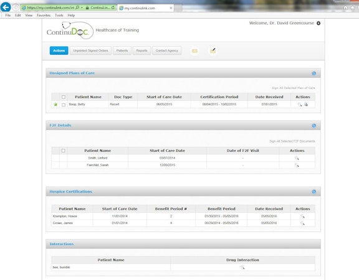The height and width of the screenshot is (280, 359).
Task: Check the select-all box in F2F Details header
Action: (63, 151)
